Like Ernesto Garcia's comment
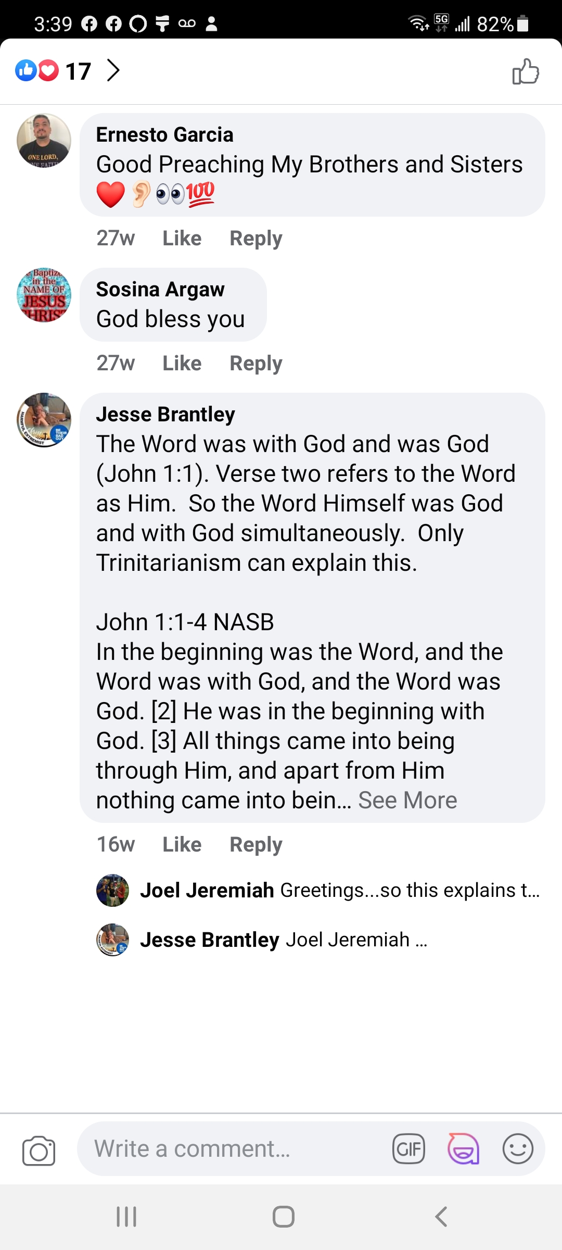 [182, 239]
